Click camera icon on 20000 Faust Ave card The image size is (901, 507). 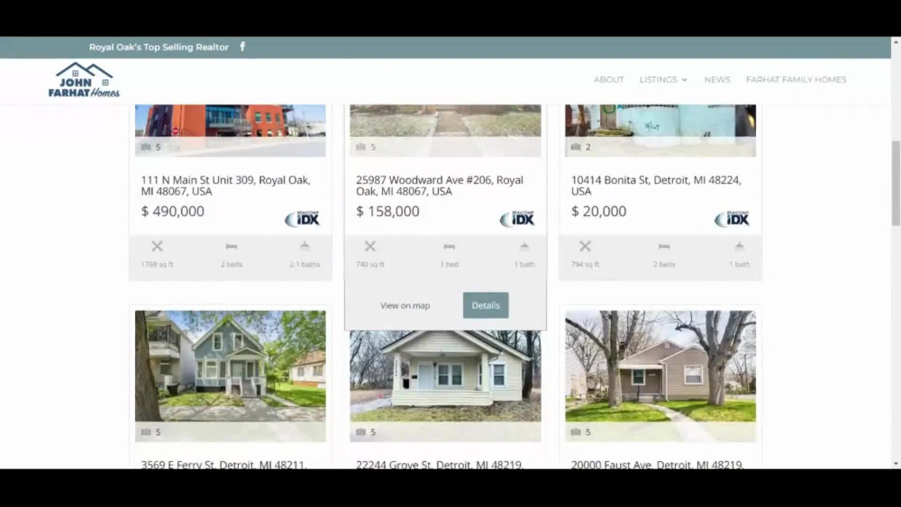click(x=576, y=431)
